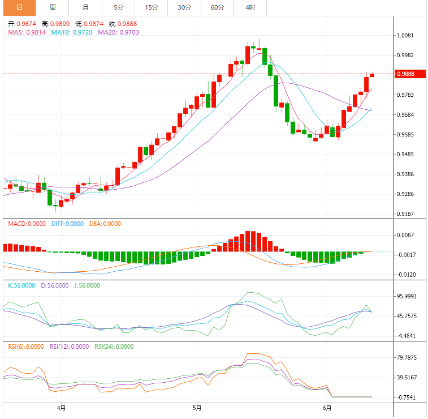Click the RSI(24) indicator label

point(114,347)
